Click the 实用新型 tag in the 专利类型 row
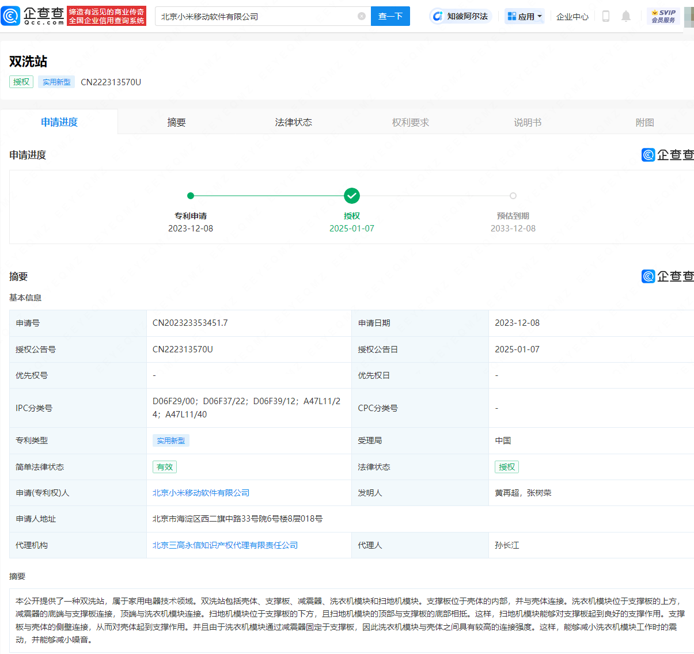The image size is (694, 654). click(171, 440)
